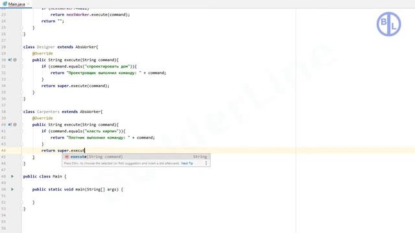
Task: Click the string literal in line 42
Action: tap(98, 138)
